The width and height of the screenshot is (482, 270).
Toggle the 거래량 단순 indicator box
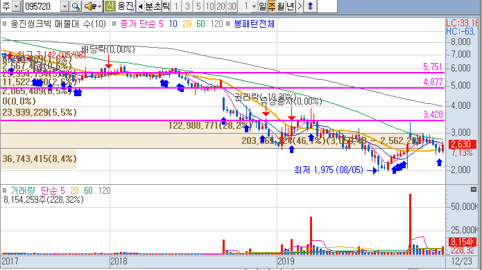(x=5, y=190)
